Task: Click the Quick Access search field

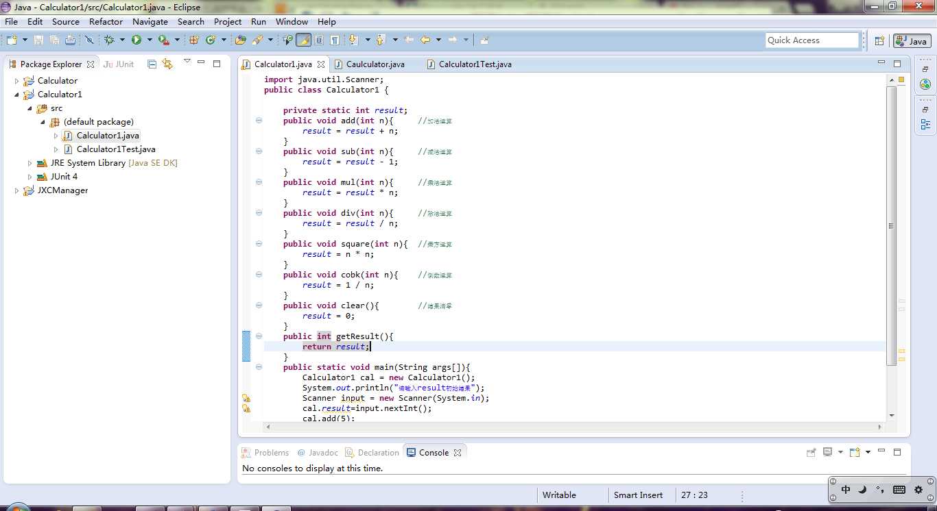Action: coord(812,40)
